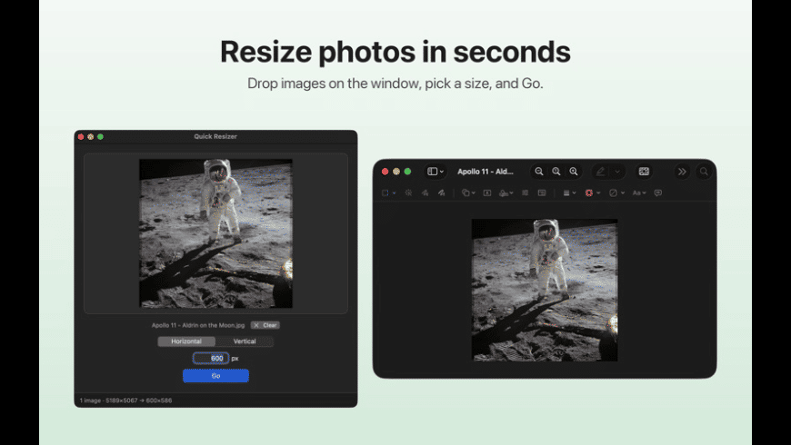Click the Aldrin on the Moon.jpg filename

tap(198, 325)
